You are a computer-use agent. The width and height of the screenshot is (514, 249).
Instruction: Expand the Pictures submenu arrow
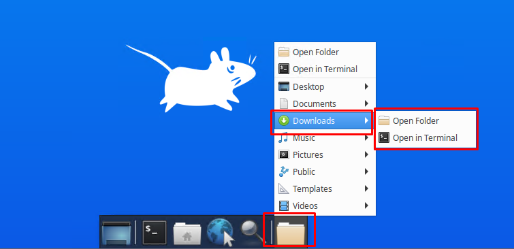point(366,154)
